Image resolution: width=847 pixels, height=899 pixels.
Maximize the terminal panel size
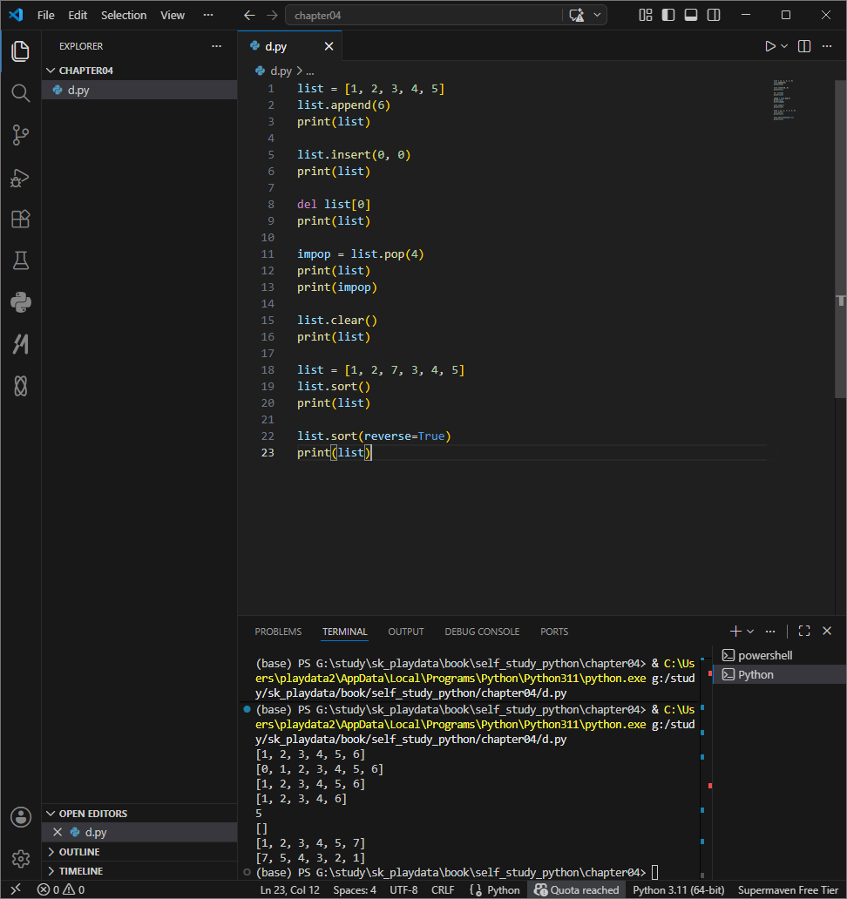(x=804, y=632)
